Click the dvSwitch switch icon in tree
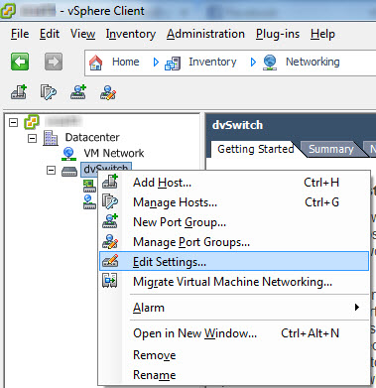376x388 pixels. (x=69, y=172)
